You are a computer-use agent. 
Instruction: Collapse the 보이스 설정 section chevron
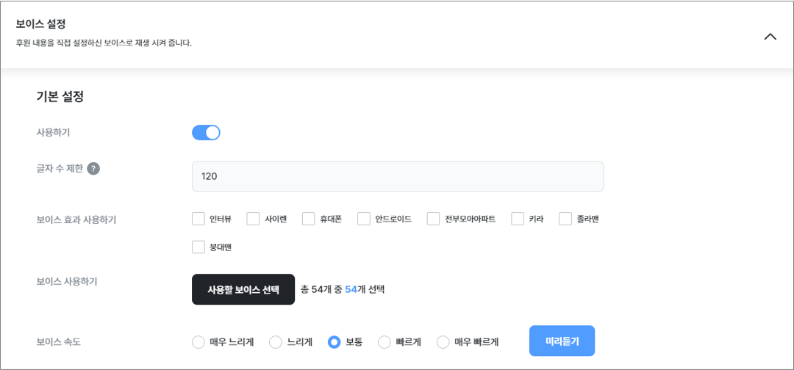[770, 37]
